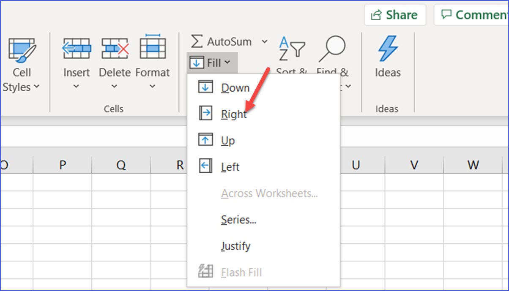Screen dimensions: 509x291
Task: Select Fill Down from the menu
Action: click(235, 87)
